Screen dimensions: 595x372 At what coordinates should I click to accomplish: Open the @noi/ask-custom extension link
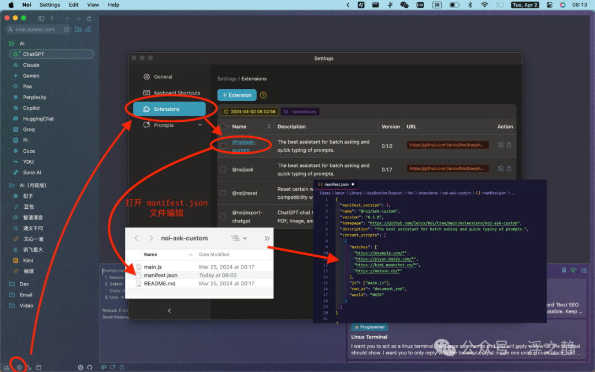pyautogui.click(x=244, y=145)
